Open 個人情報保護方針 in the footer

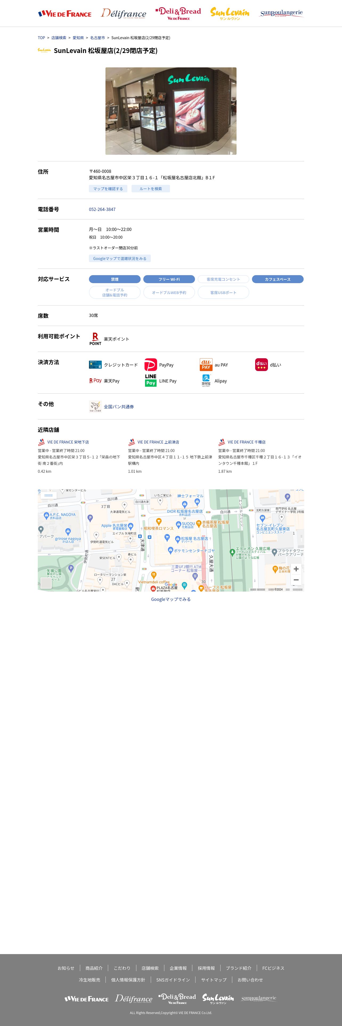click(128, 980)
